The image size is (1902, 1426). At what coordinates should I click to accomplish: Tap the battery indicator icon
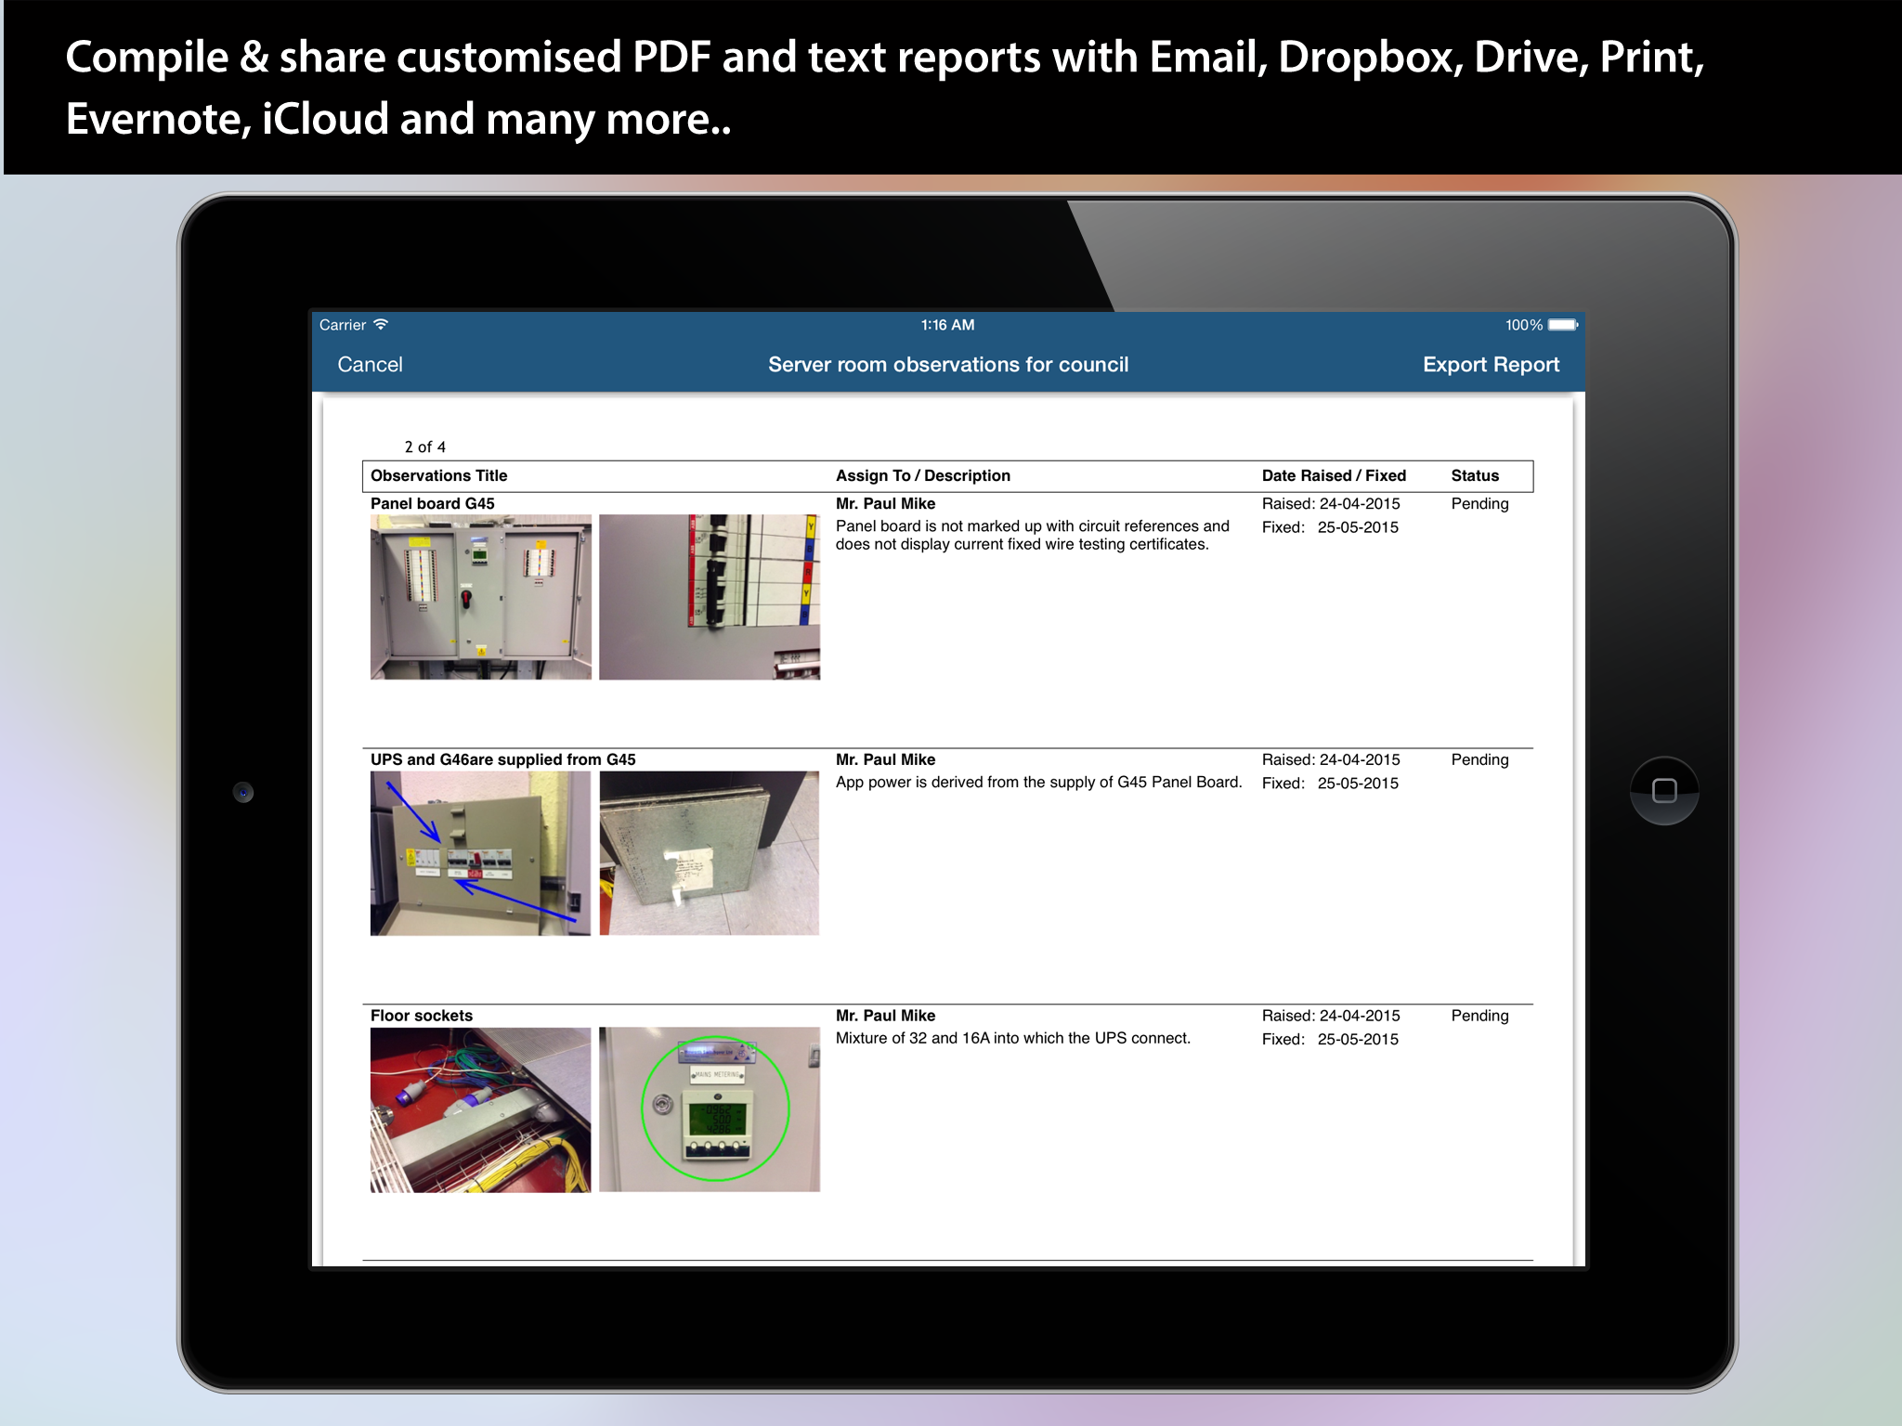[x=1562, y=325]
